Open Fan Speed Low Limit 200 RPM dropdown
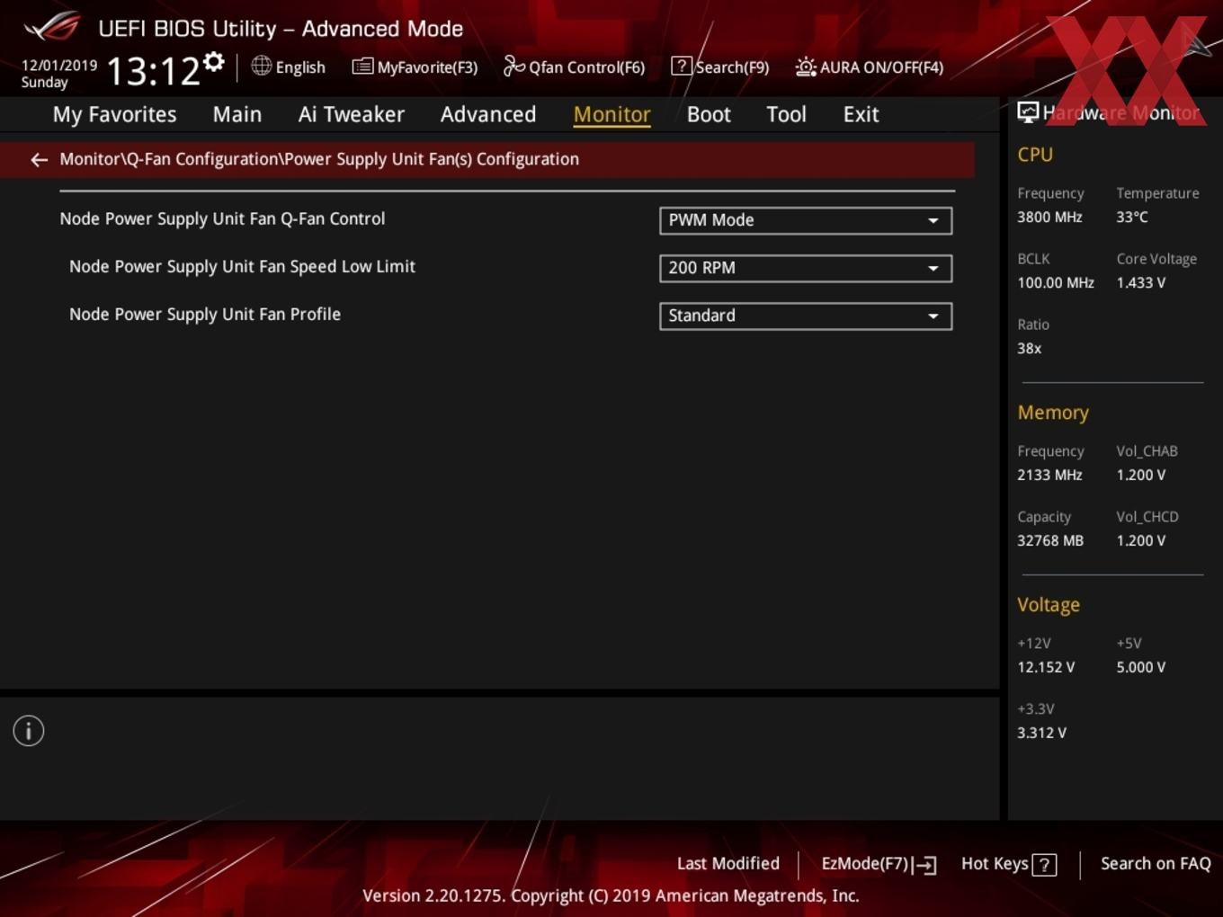The width and height of the screenshot is (1223, 917). 806,268
